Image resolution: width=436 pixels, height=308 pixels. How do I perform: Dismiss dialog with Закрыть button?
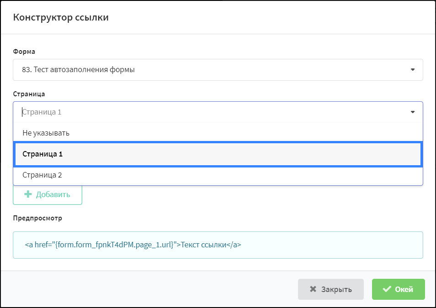point(330,289)
